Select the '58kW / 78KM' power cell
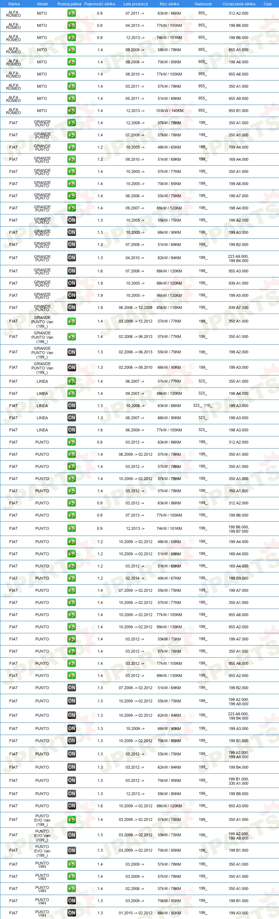Viewport: 279px width, 919px height. pyautogui.click(x=169, y=50)
